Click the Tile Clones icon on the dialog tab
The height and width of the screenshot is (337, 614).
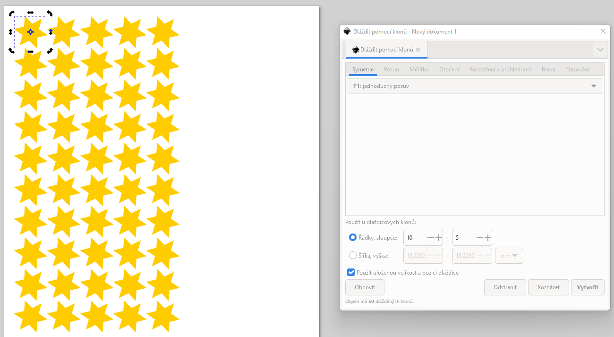pos(356,49)
